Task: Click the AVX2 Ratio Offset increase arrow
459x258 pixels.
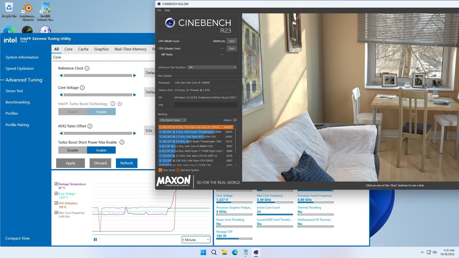Action: (135, 133)
